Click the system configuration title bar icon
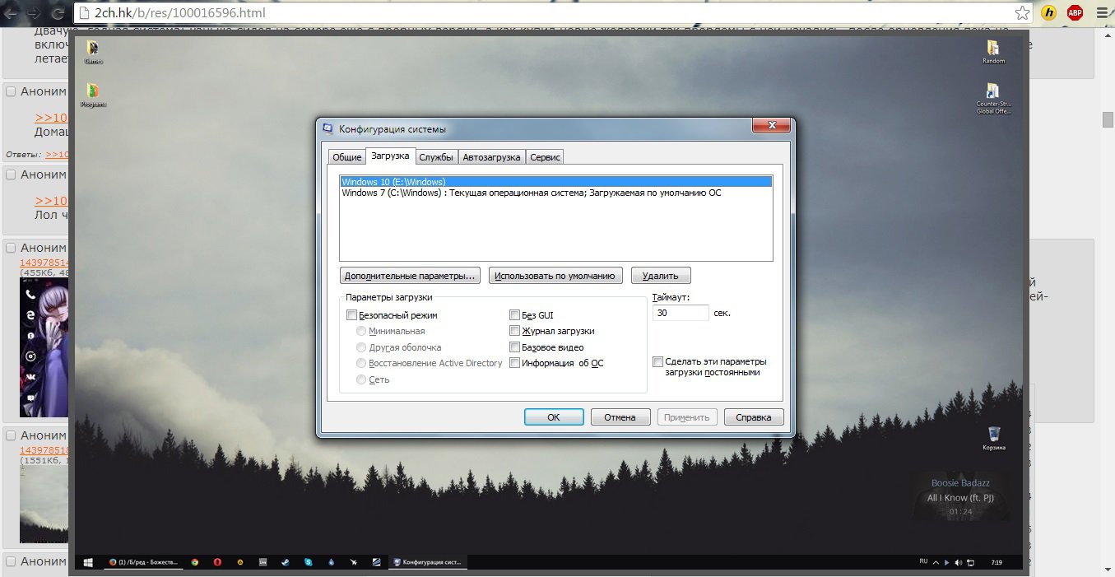 (328, 129)
